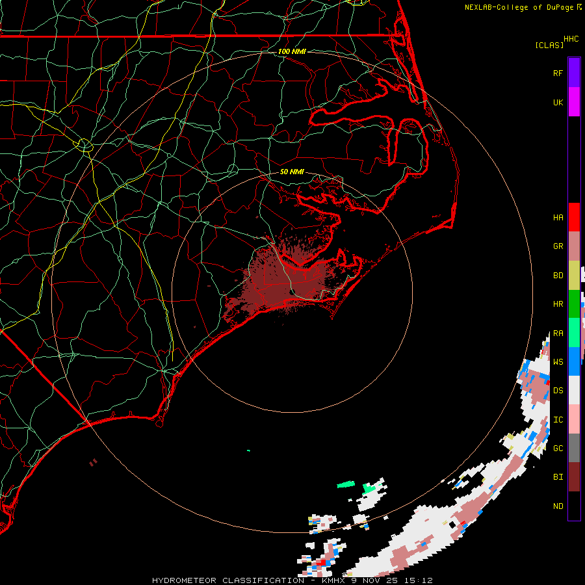This screenshot has width=585, height=585.
Task: Click the "NEXLAB-College of DuPage" header text
Action: pyautogui.click(x=519, y=7)
